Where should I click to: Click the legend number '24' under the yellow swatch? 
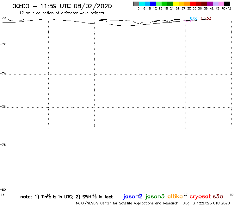coord(177,9)
